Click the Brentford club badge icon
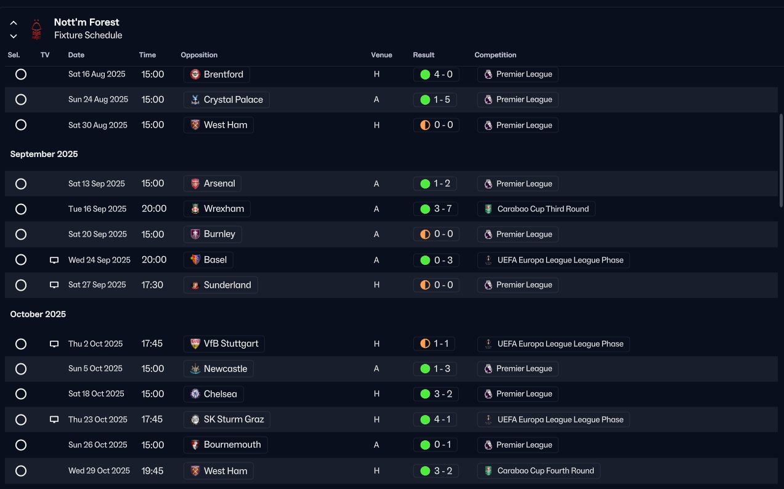The image size is (784, 489). pyautogui.click(x=195, y=75)
